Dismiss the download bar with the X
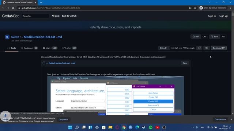Screen dimensions: 234x131 [x=231, y=119]
